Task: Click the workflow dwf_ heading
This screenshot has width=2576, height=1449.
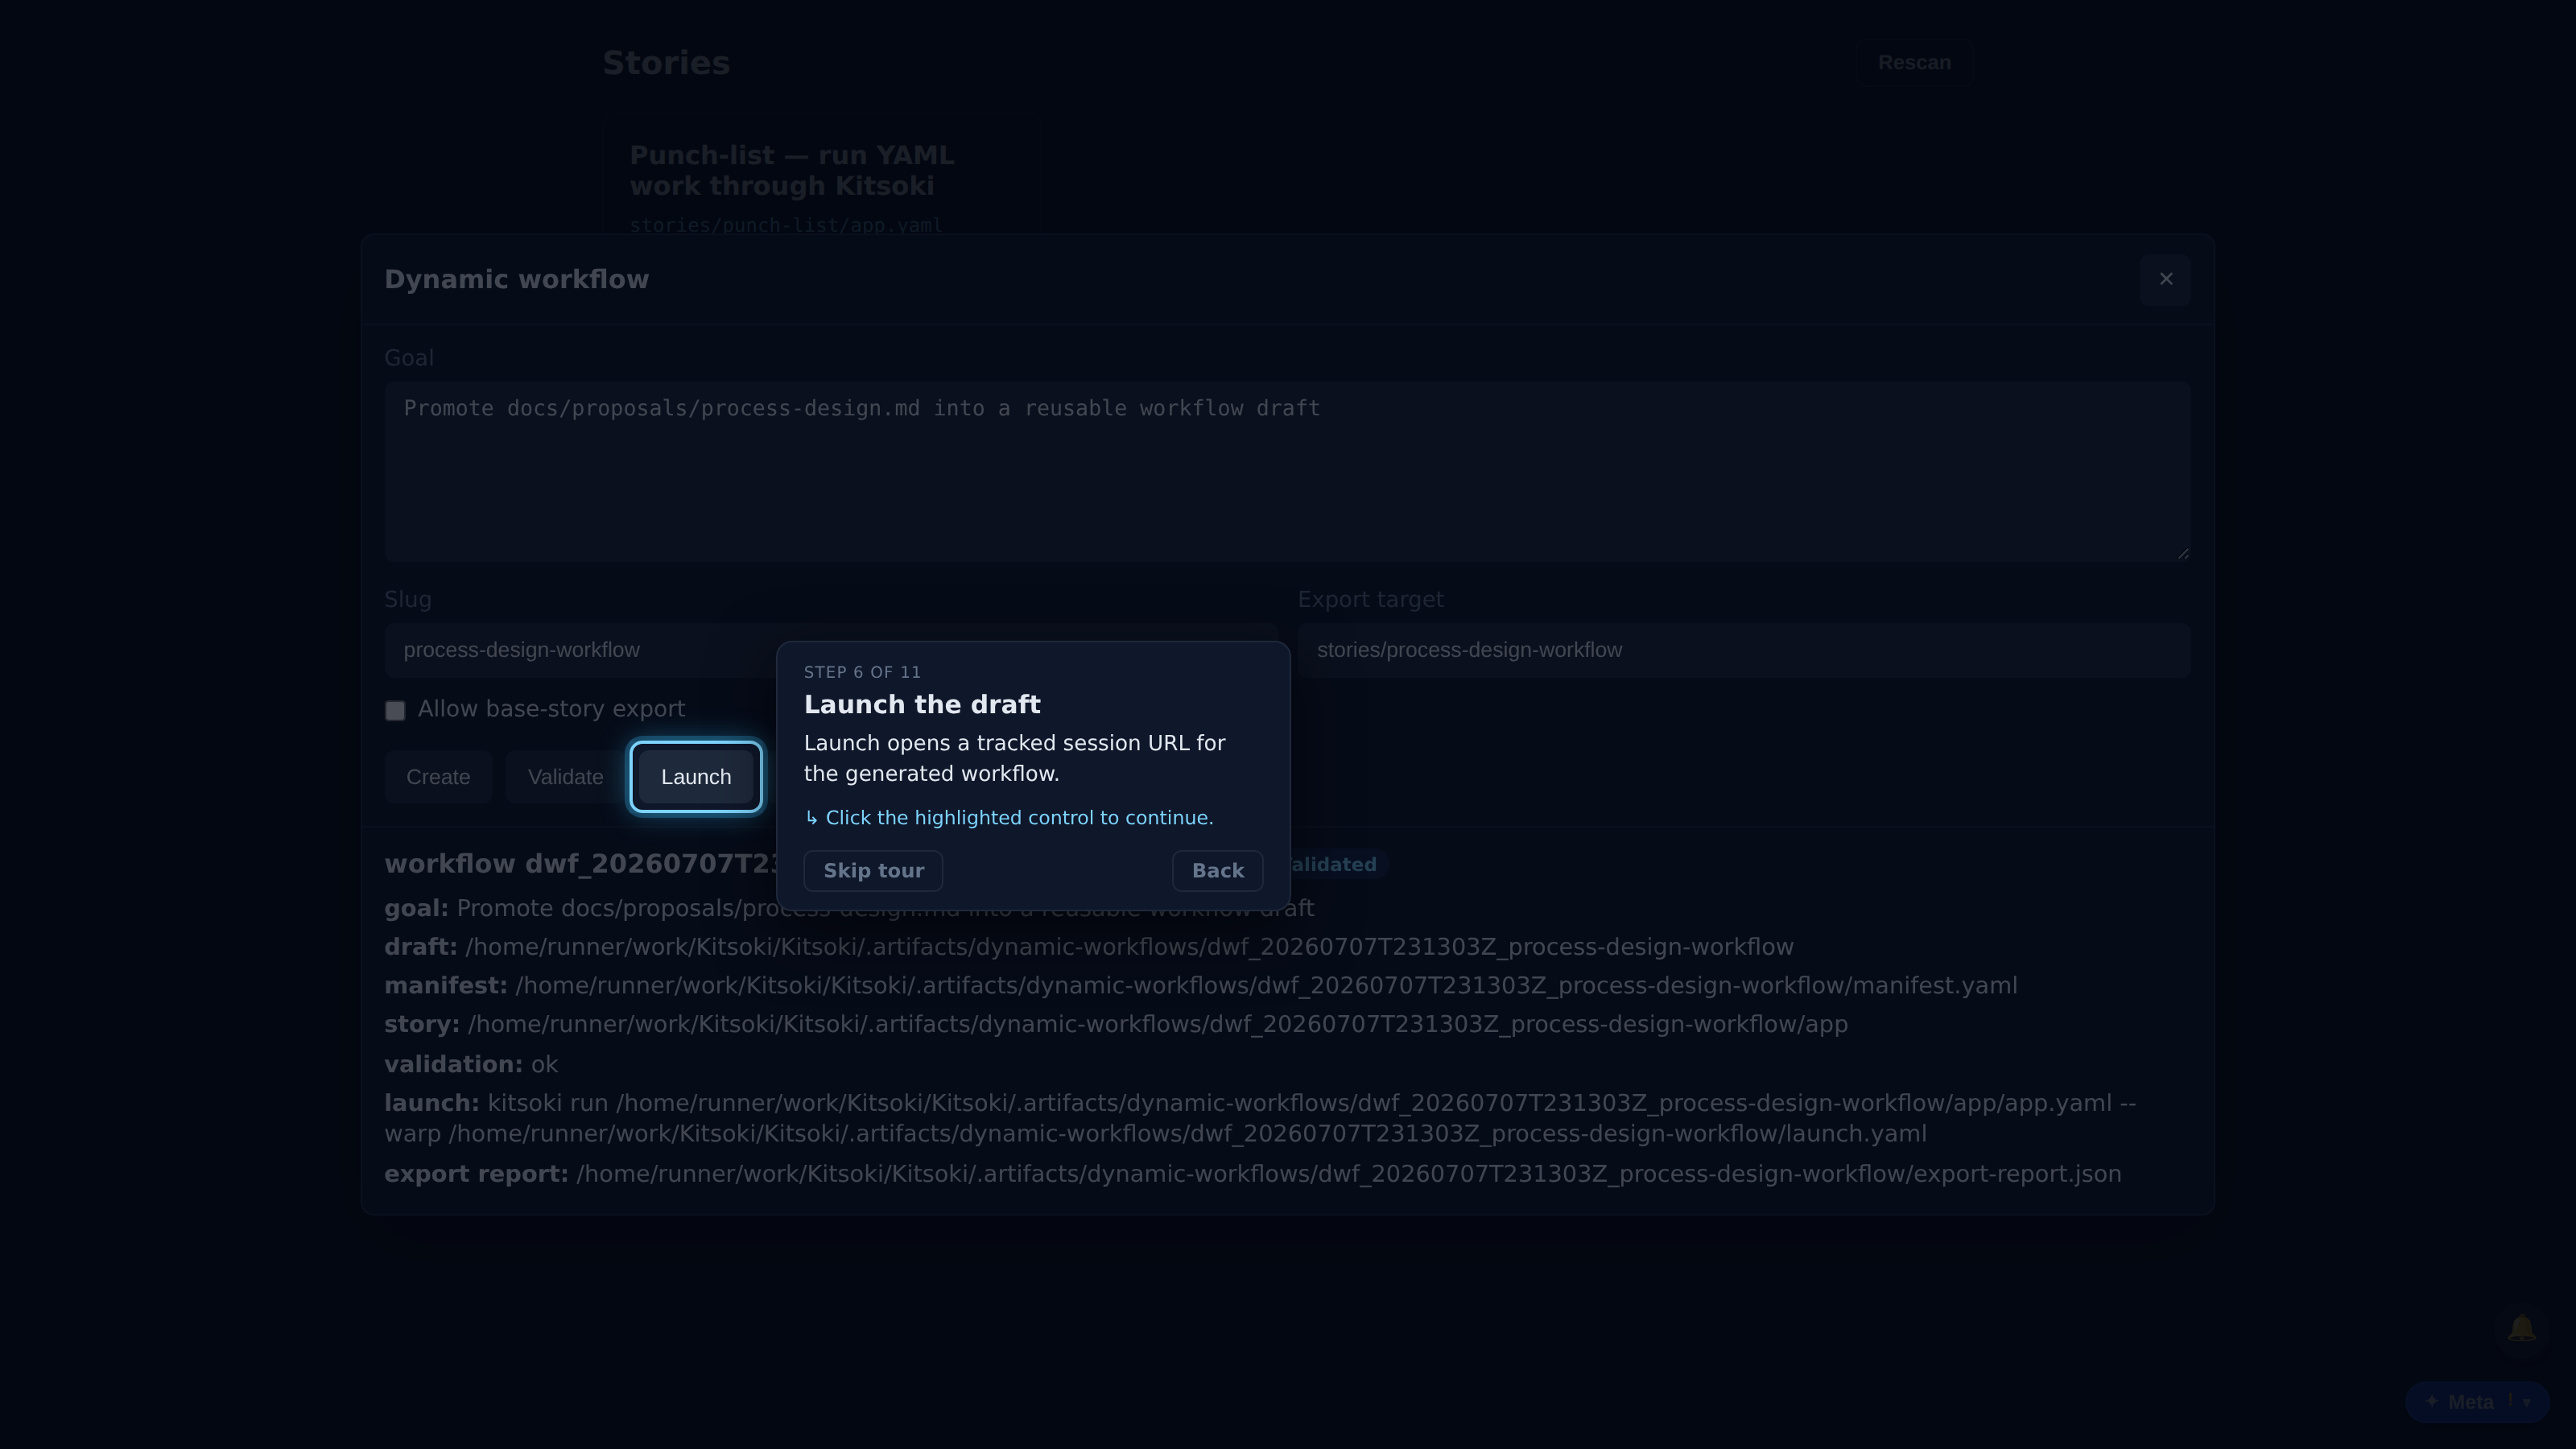Action: coord(581,865)
